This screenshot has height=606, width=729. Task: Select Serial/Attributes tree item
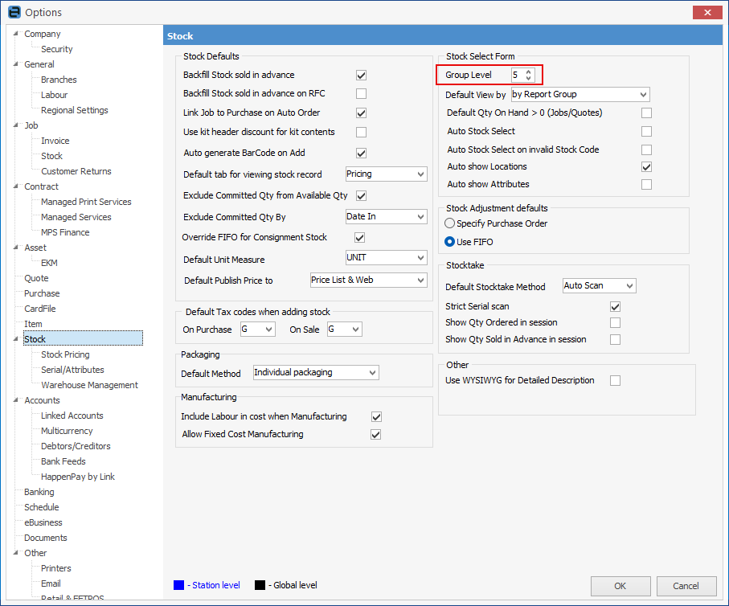(72, 370)
